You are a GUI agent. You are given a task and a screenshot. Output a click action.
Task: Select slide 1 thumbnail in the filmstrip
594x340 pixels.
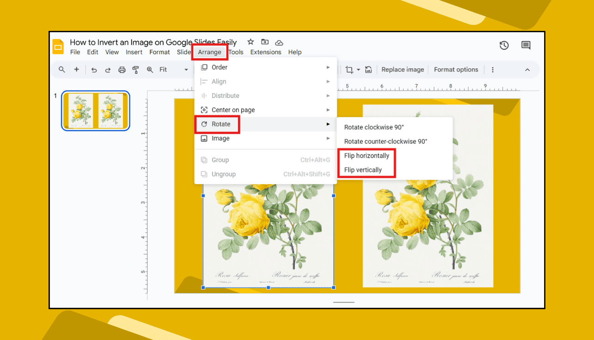click(95, 111)
